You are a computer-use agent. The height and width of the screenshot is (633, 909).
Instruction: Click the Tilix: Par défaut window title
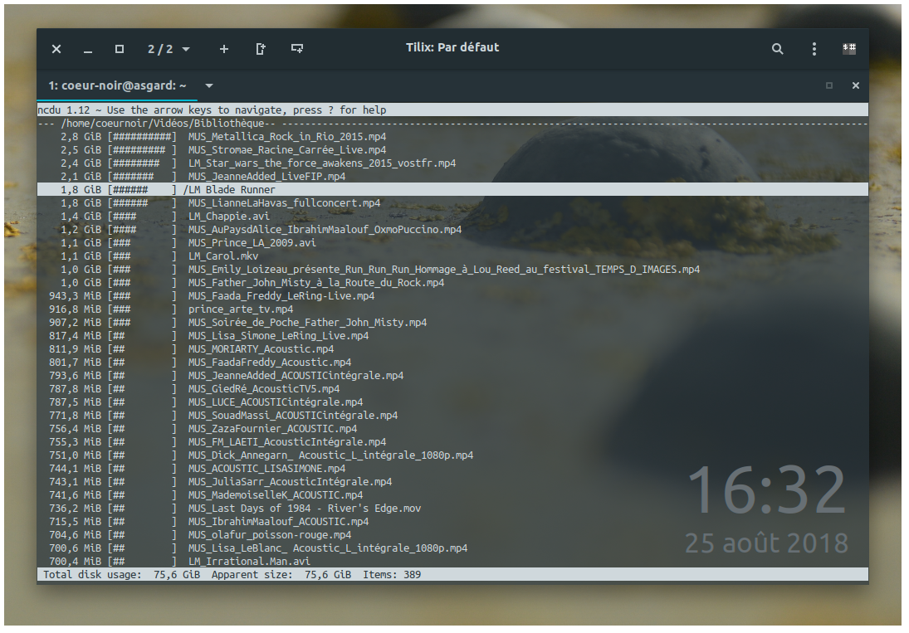tap(452, 47)
